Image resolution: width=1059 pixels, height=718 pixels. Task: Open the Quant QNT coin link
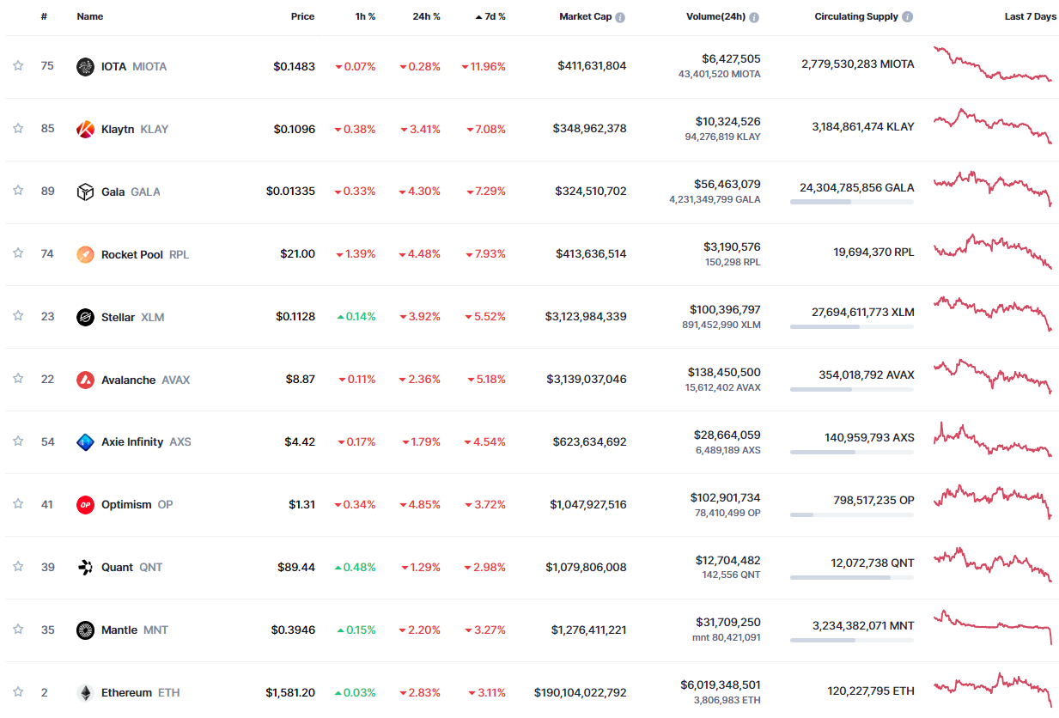(118, 568)
